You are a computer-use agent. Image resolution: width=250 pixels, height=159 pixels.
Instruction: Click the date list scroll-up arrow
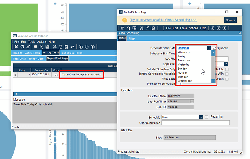tap(213, 52)
